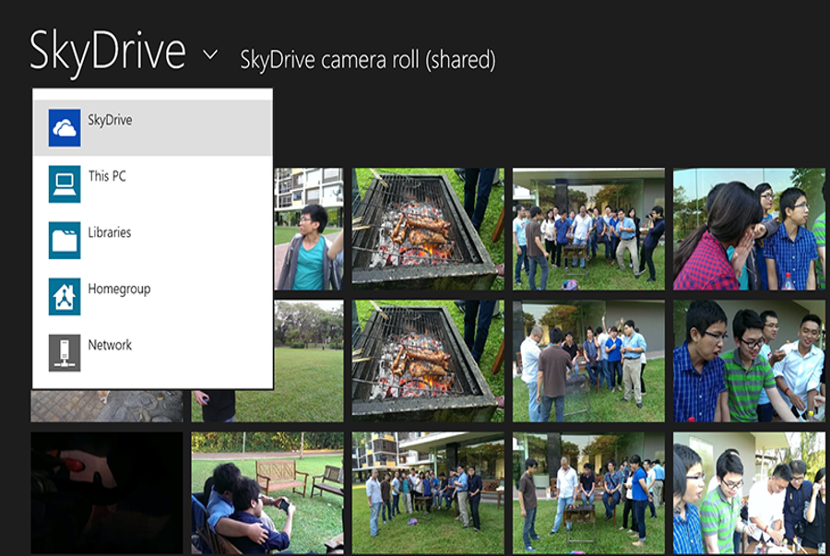Open the paved stone ground photo
The height and width of the screenshot is (556, 830).
point(107,407)
